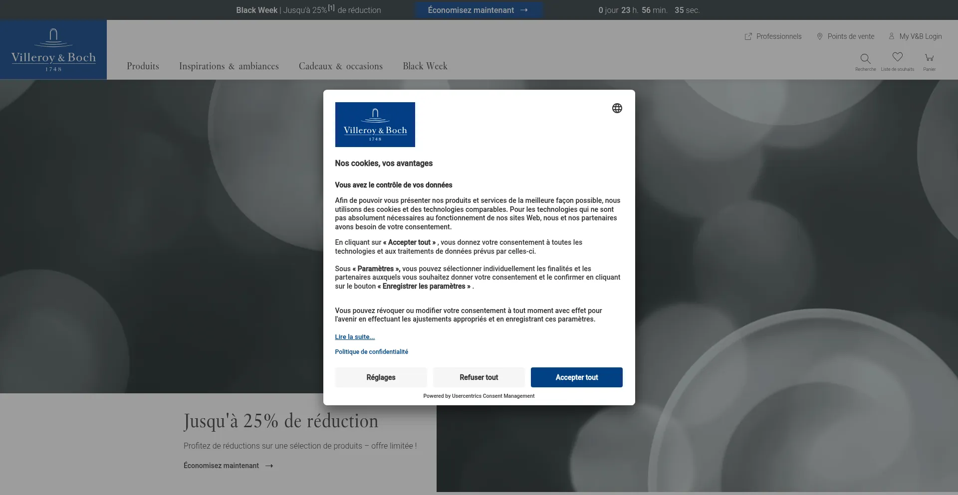Open the wishlist heart icon
958x495 pixels.
coord(897,58)
